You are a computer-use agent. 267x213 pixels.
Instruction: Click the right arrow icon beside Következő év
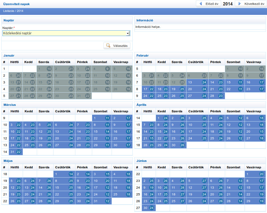[239, 4]
